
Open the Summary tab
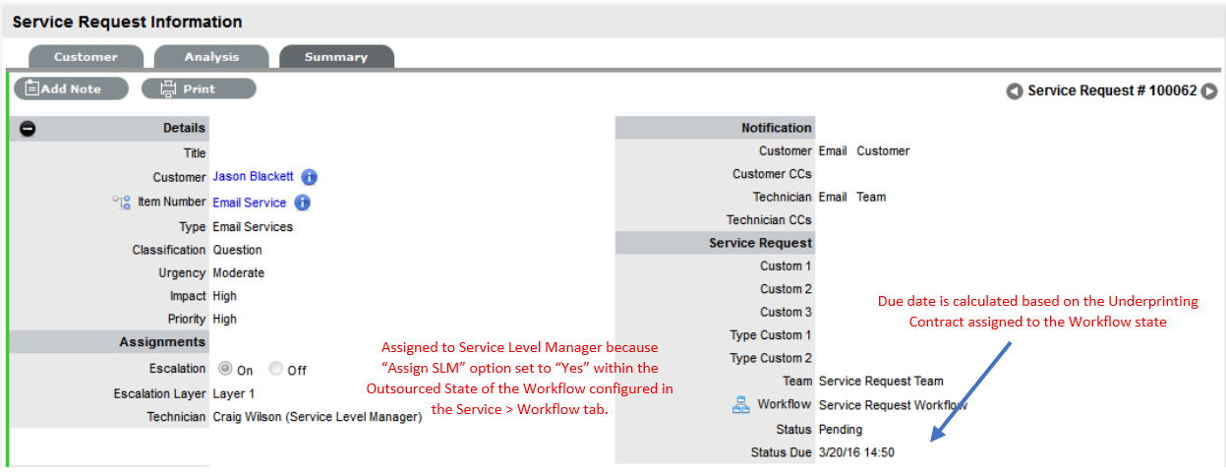[336, 57]
